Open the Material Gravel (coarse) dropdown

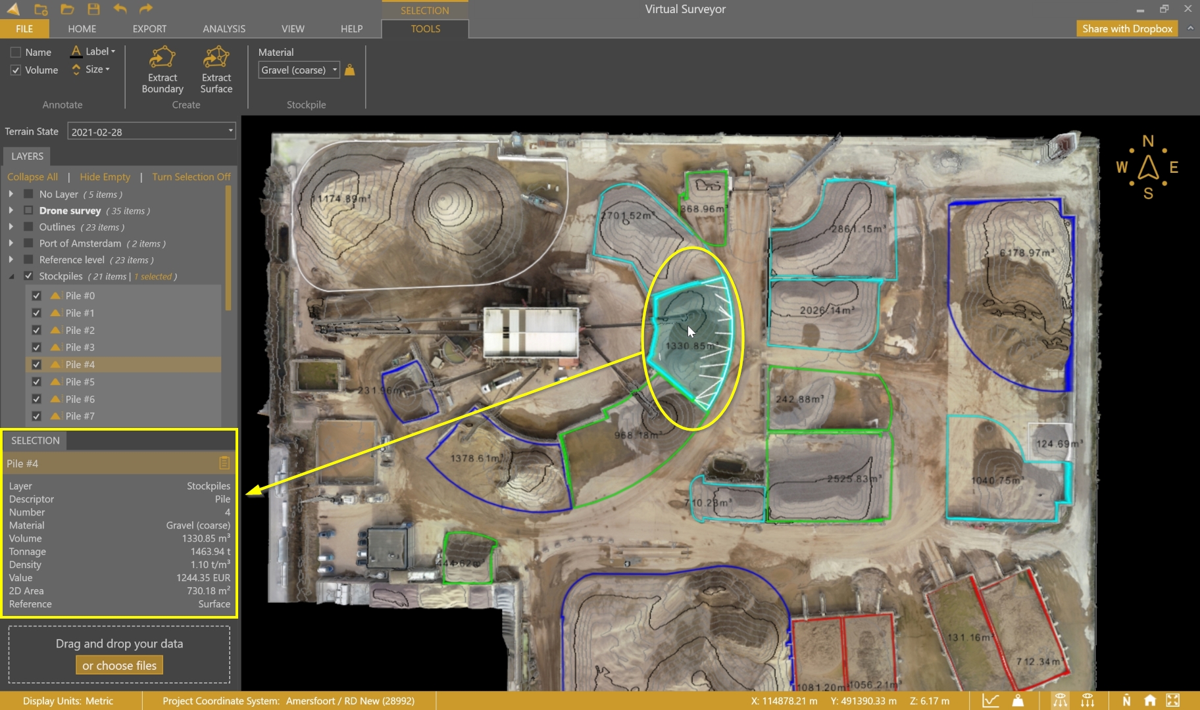335,70
